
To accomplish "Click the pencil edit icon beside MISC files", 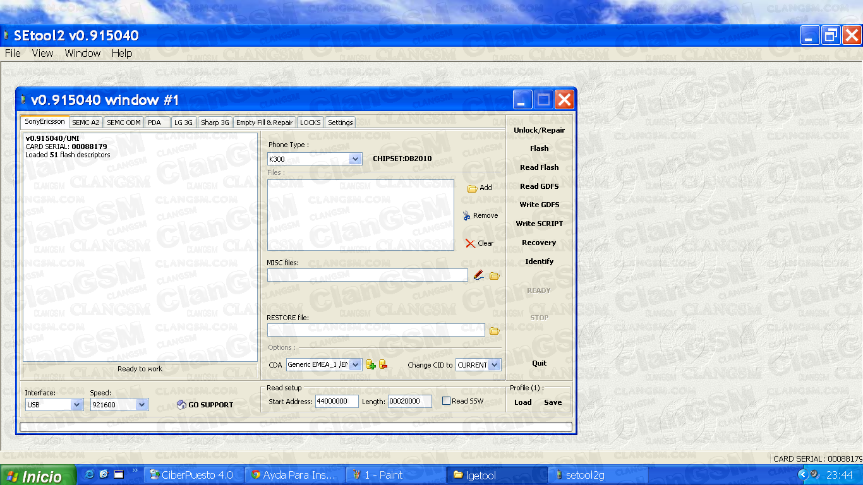I will (x=478, y=275).
